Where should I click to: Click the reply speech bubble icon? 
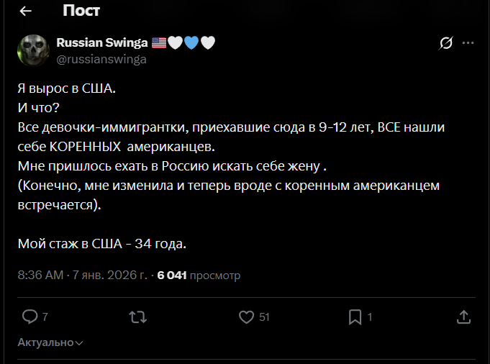point(30,317)
